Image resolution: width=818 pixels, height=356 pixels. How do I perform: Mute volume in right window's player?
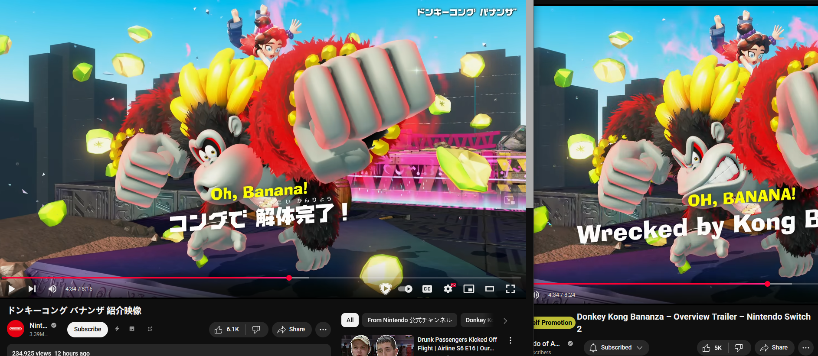pos(537,295)
